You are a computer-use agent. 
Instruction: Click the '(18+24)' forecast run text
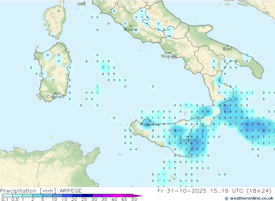(259, 191)
